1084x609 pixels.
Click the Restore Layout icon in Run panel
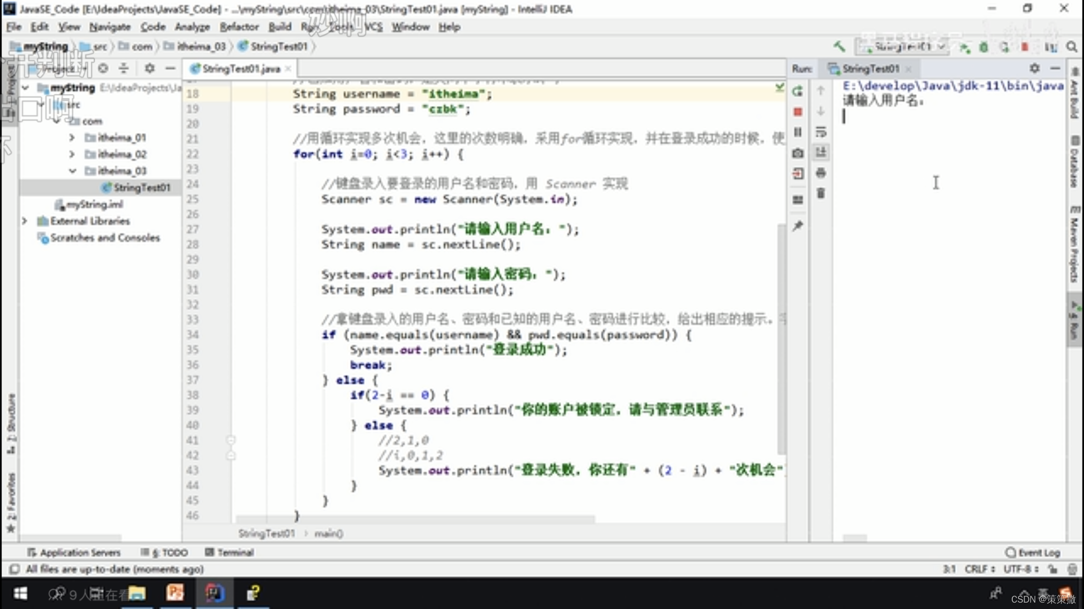[x=798, y=200]
